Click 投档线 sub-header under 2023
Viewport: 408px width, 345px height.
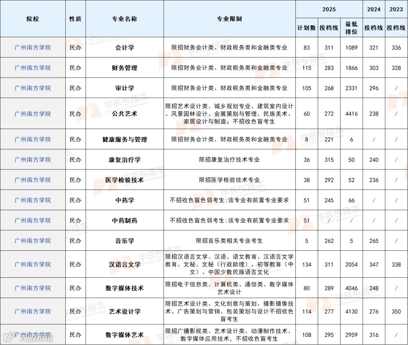tap(396, 28)
